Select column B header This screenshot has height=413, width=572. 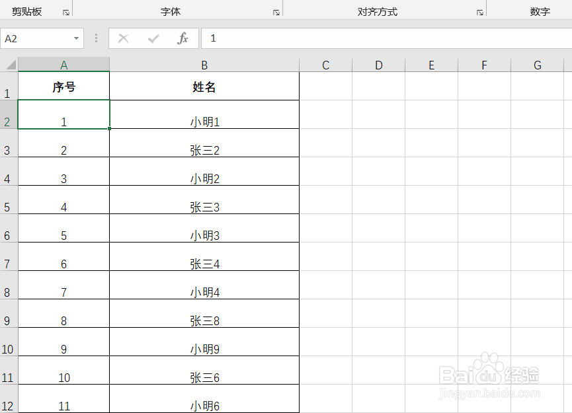(x=204, y=64)
